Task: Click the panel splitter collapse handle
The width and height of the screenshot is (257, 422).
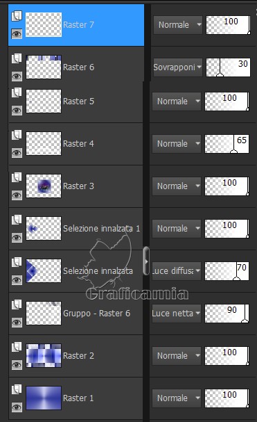Action: [146, 261]
